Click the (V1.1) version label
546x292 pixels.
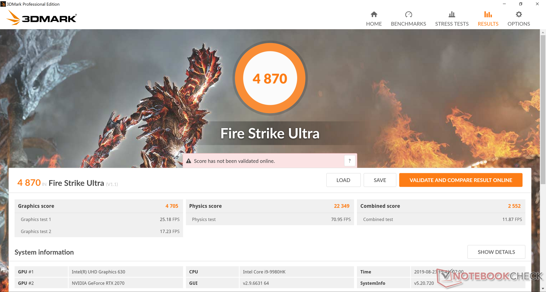[x=112, y=184]
